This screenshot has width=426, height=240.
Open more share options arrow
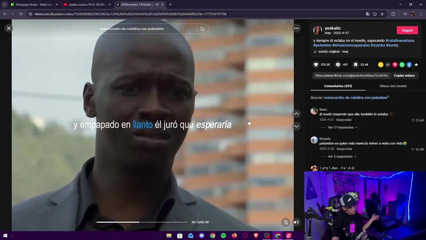pos(416,65)
